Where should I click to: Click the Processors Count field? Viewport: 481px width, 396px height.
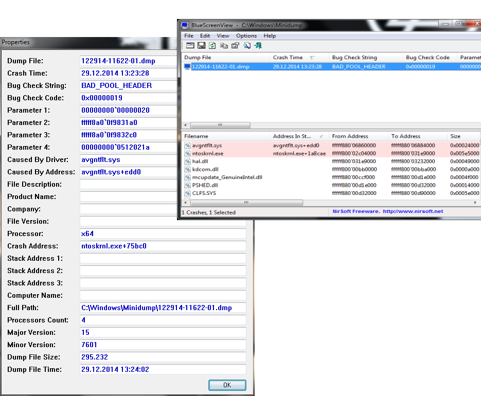click(163, 320)
